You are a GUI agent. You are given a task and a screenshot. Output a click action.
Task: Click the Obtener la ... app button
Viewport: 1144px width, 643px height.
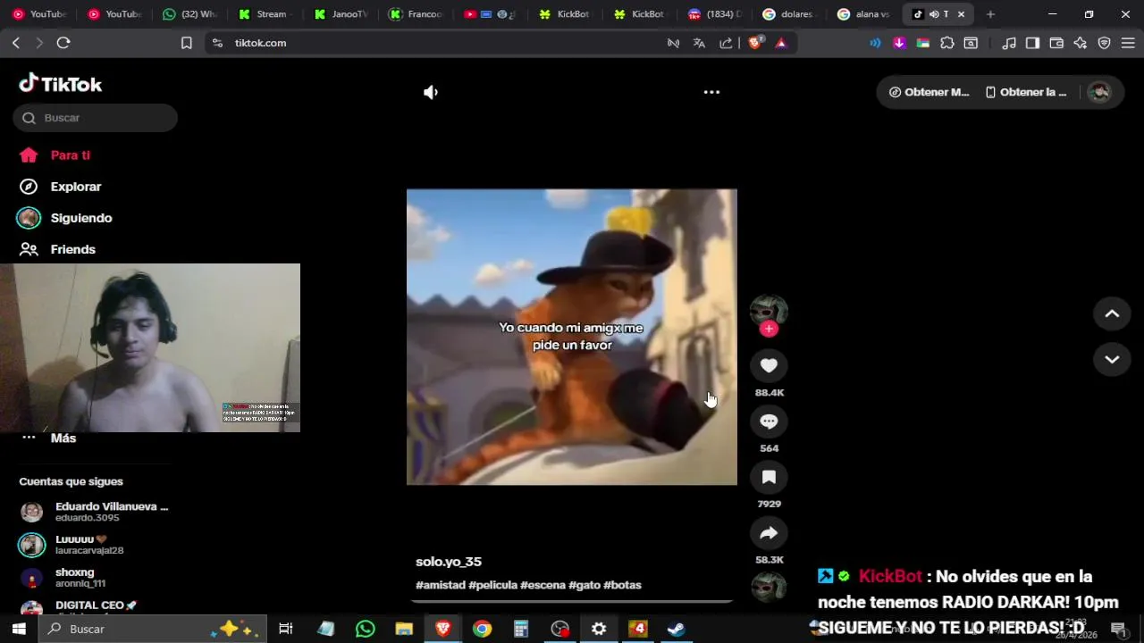click(1026, 92)
